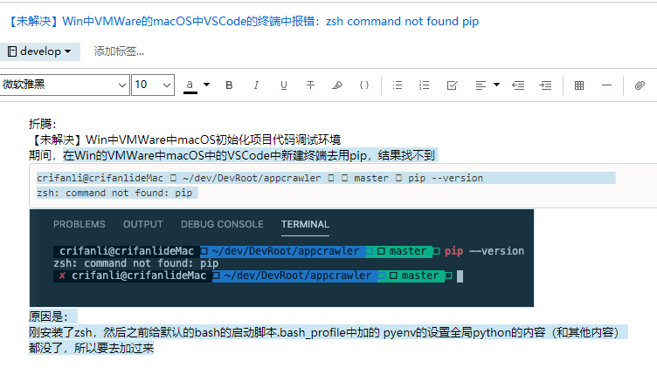The image size is (657, 381).
Task: Insert a checkbox to-do list
Action: point(452,85)
